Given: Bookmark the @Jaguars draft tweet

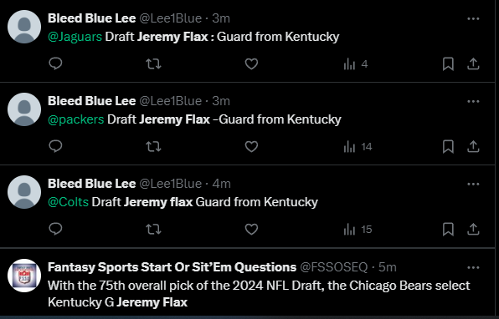Looking at the screenshot, I should coord(448,64).
